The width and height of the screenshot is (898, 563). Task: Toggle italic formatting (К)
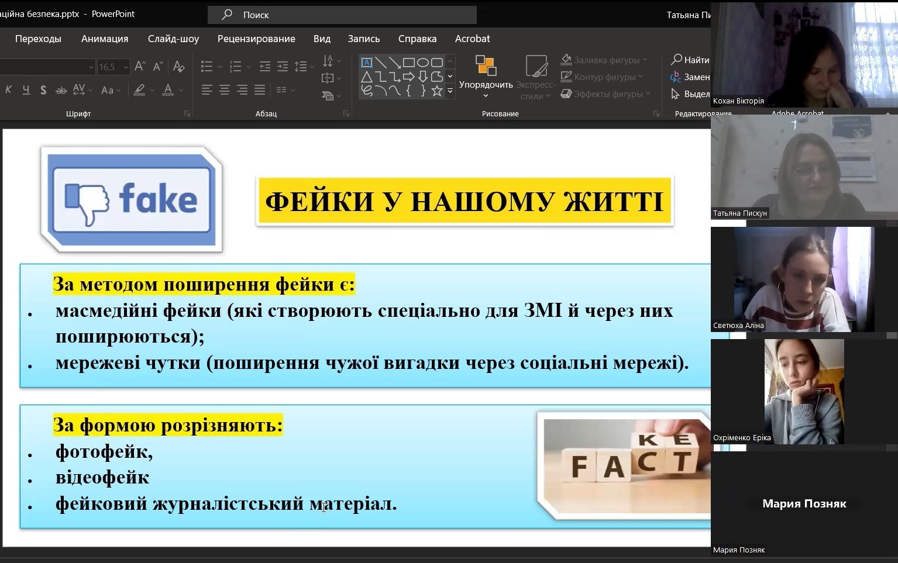point(8,90)
